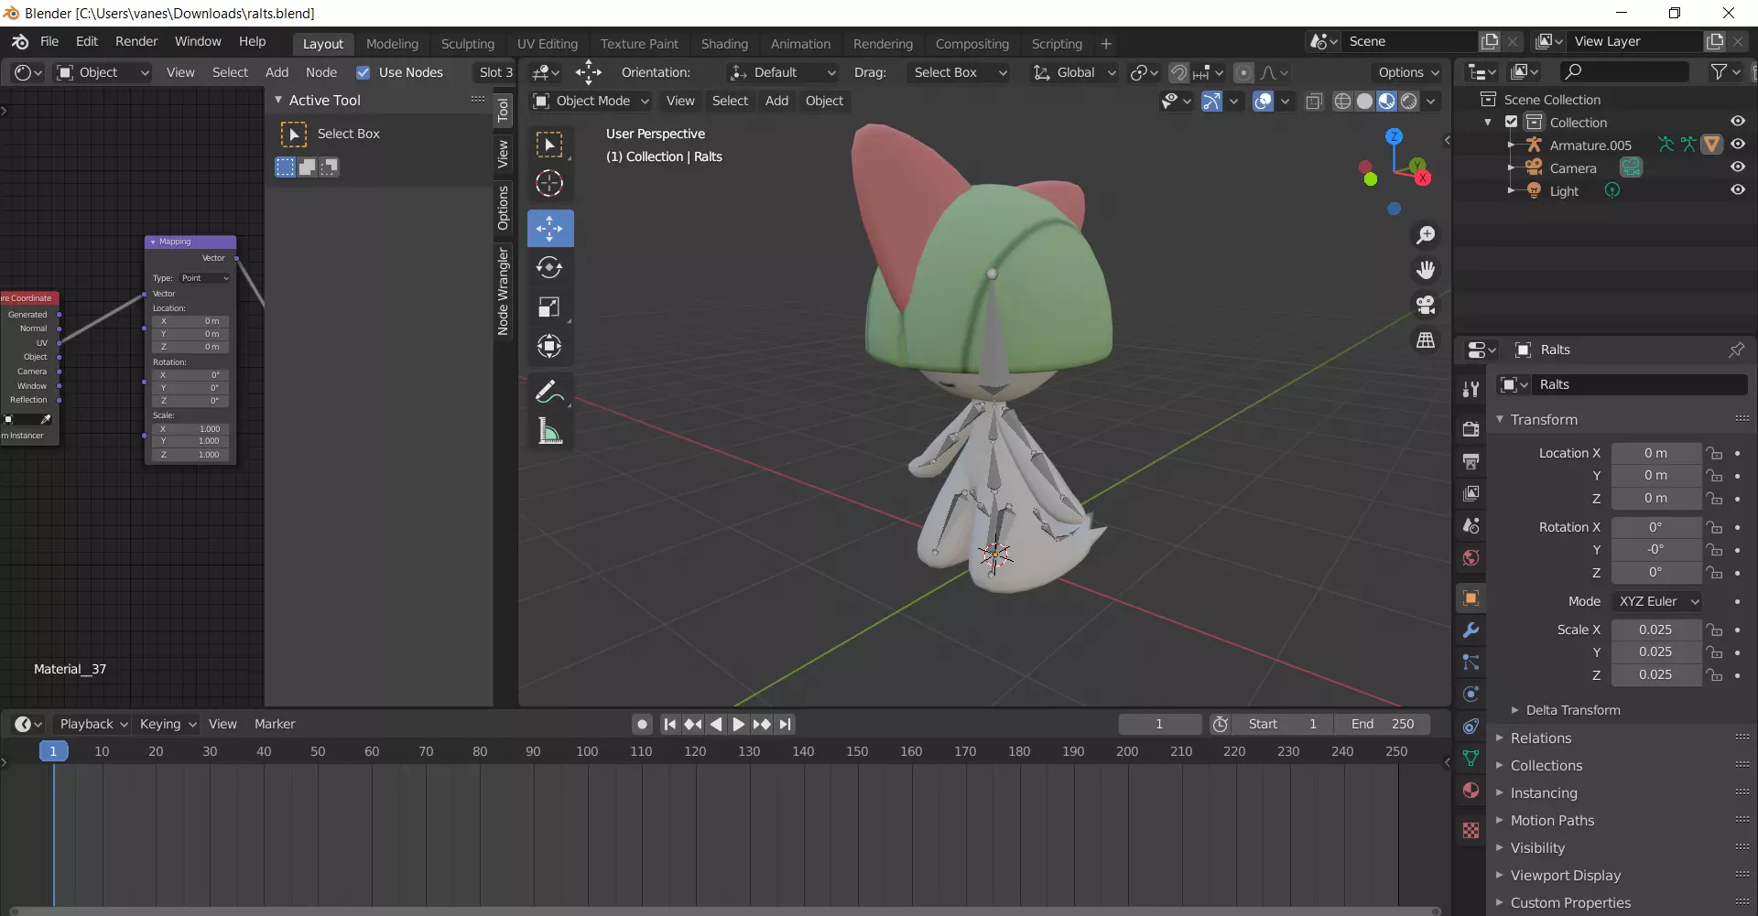
Task: Open the Render menu
Action: tap(136, 41)
